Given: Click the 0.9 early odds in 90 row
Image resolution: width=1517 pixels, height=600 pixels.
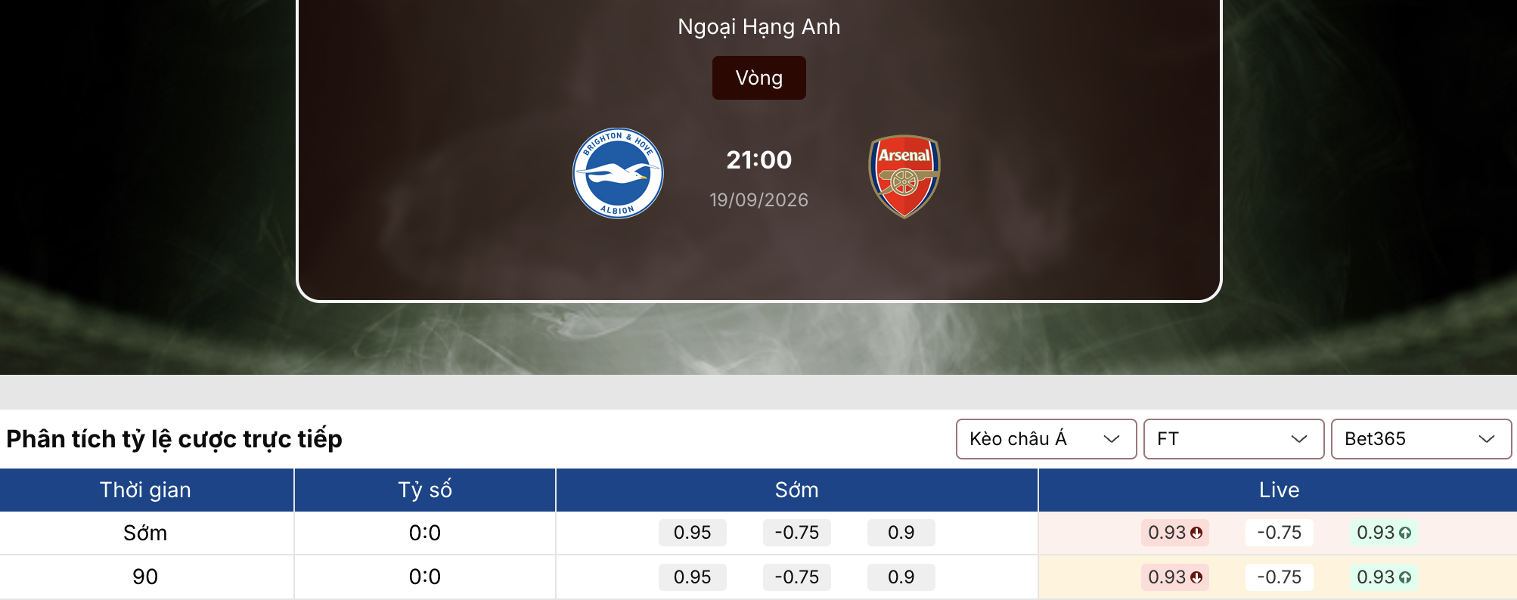Looking at the screenshot, I should 901,577.
